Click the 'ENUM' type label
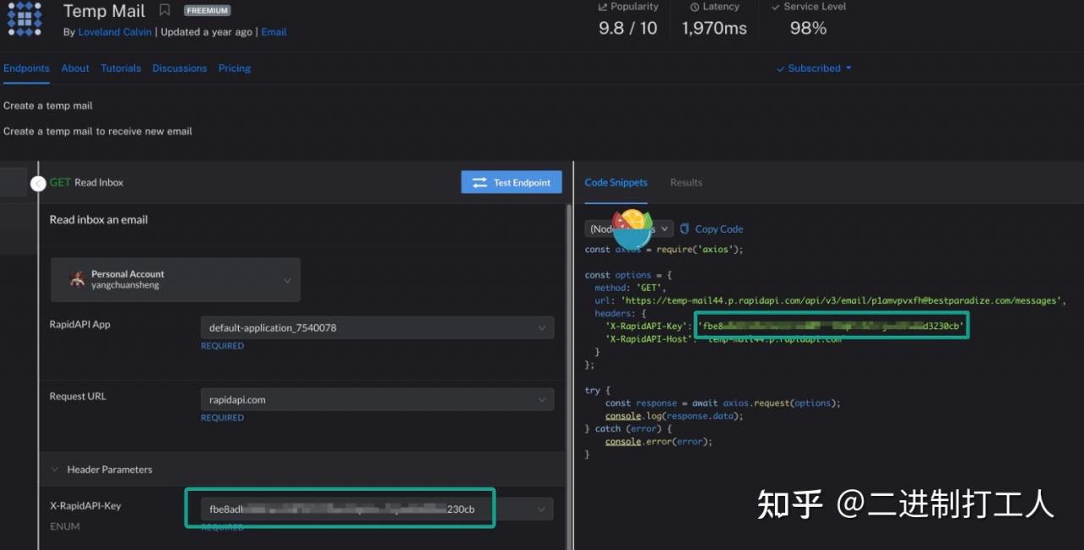 click(64, 526)
